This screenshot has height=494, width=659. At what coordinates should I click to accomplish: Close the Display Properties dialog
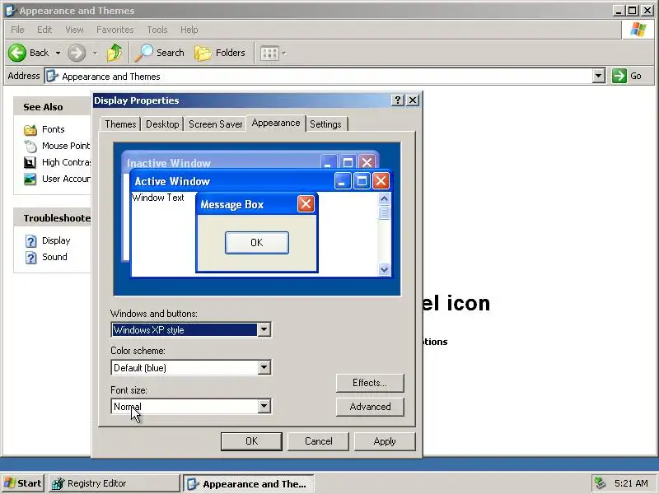click(413, 100)
